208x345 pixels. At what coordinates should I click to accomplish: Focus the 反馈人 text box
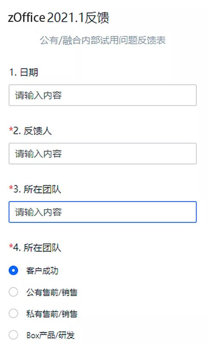(103, 153)
